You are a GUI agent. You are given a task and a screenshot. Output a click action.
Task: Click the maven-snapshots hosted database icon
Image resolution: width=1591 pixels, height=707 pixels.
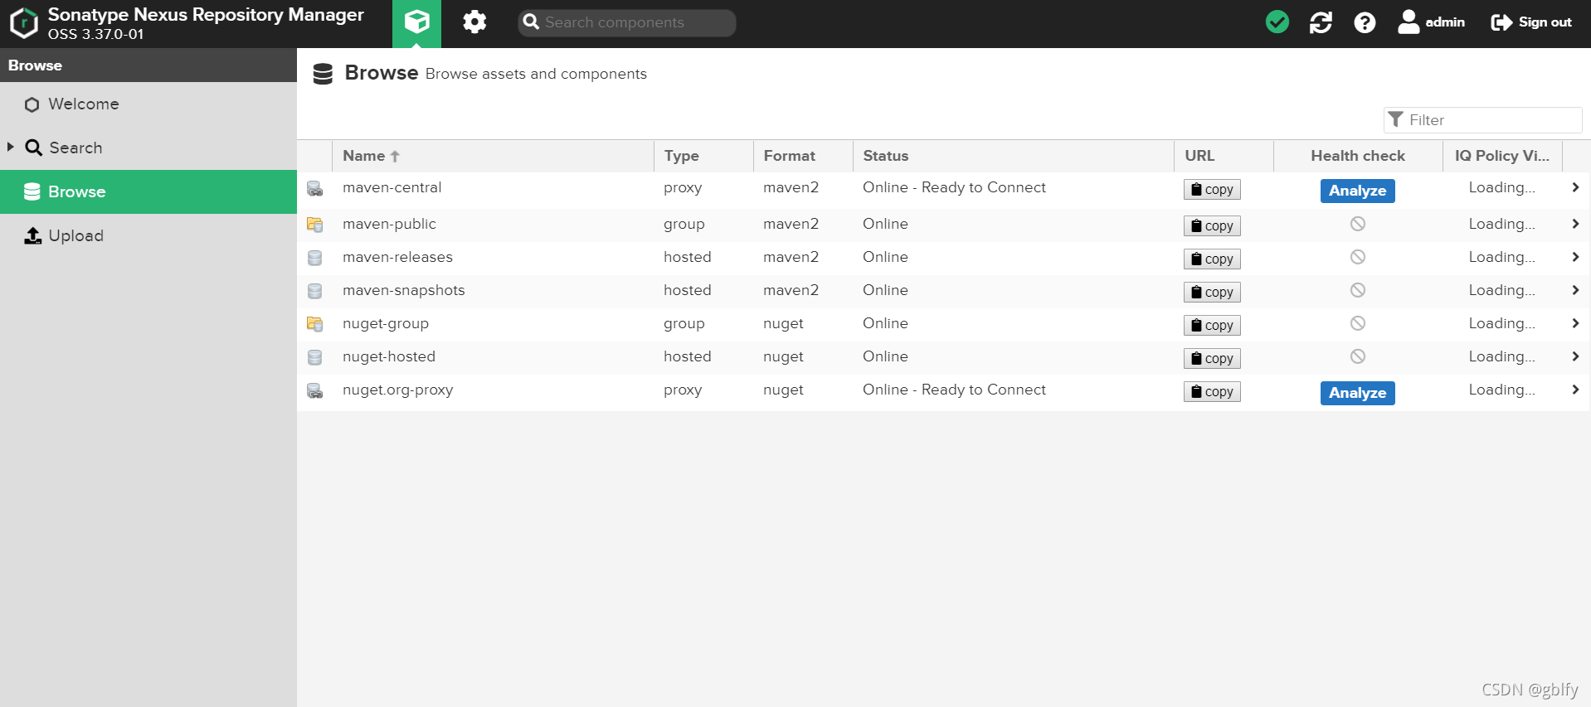tap(315, 291)
